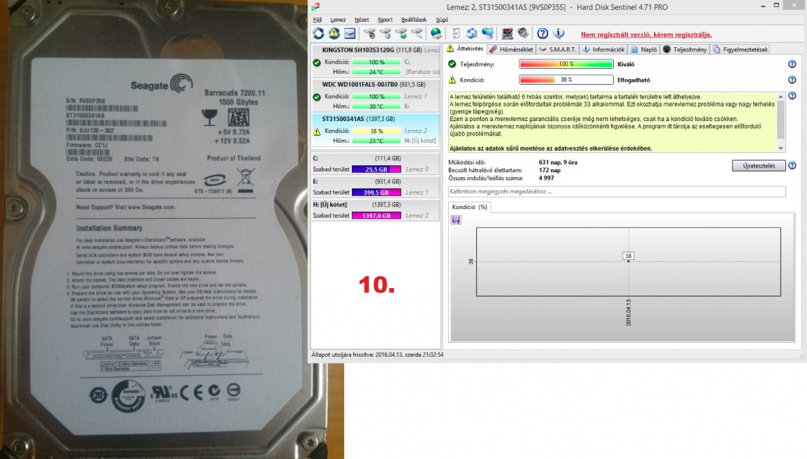Viewport: 807px width, 459px height.
Task: Click the first disk test toolbar icon
Action: pyautogui.click(x=370, y=33)
